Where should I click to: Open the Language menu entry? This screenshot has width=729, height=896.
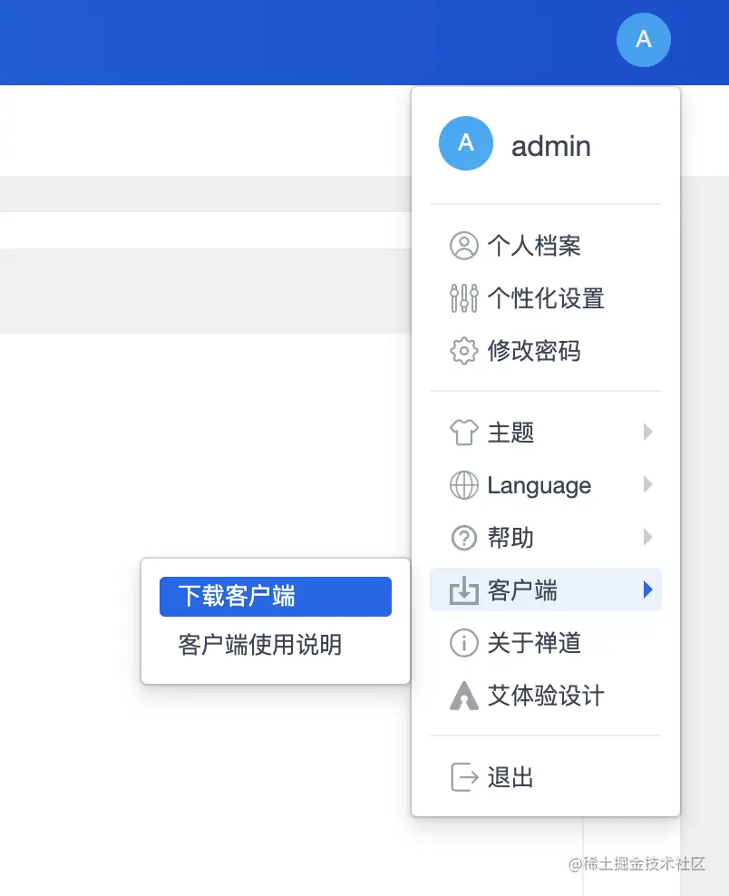click(546, 484)
